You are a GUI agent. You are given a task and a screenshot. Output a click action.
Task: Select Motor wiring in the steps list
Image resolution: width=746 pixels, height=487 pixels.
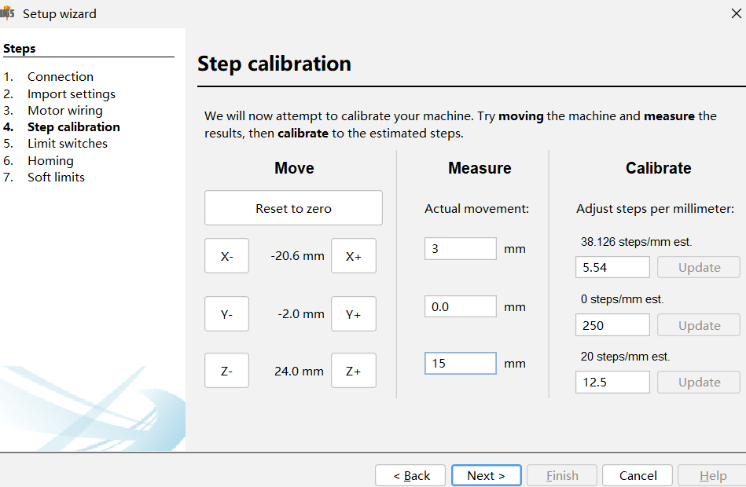coord(65,111)
